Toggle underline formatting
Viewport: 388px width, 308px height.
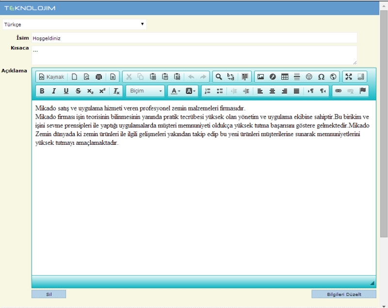pos(66,91)
